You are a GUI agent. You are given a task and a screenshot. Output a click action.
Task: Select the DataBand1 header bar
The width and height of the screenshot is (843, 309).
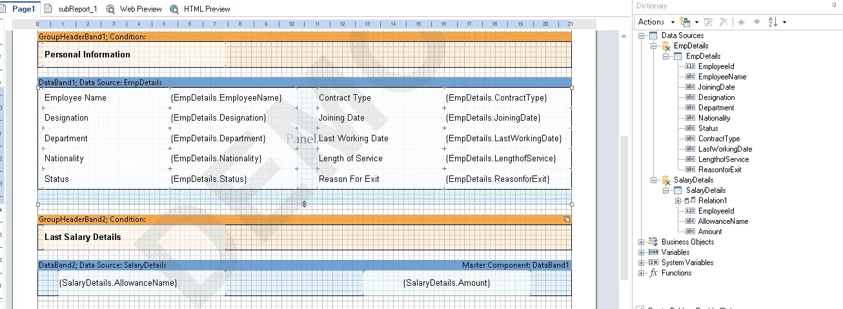pyautogui.click(x=305, y=83)
